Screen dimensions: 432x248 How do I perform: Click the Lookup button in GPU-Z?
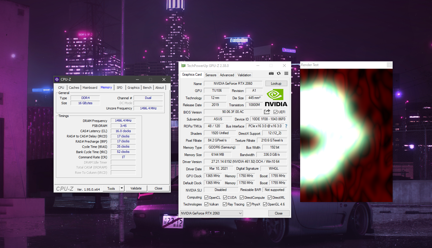pyautogui.click(x=276, y=84)
